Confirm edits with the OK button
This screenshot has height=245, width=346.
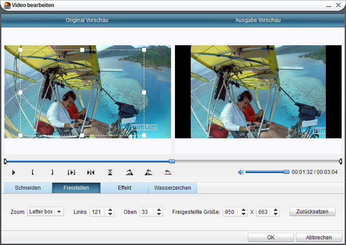(271, 237)
